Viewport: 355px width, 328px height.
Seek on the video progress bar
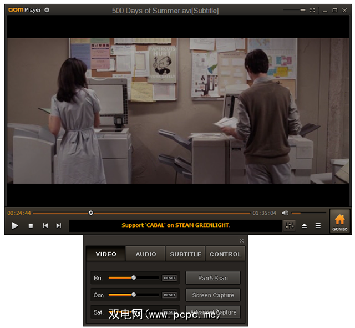(x=142, y=213)
